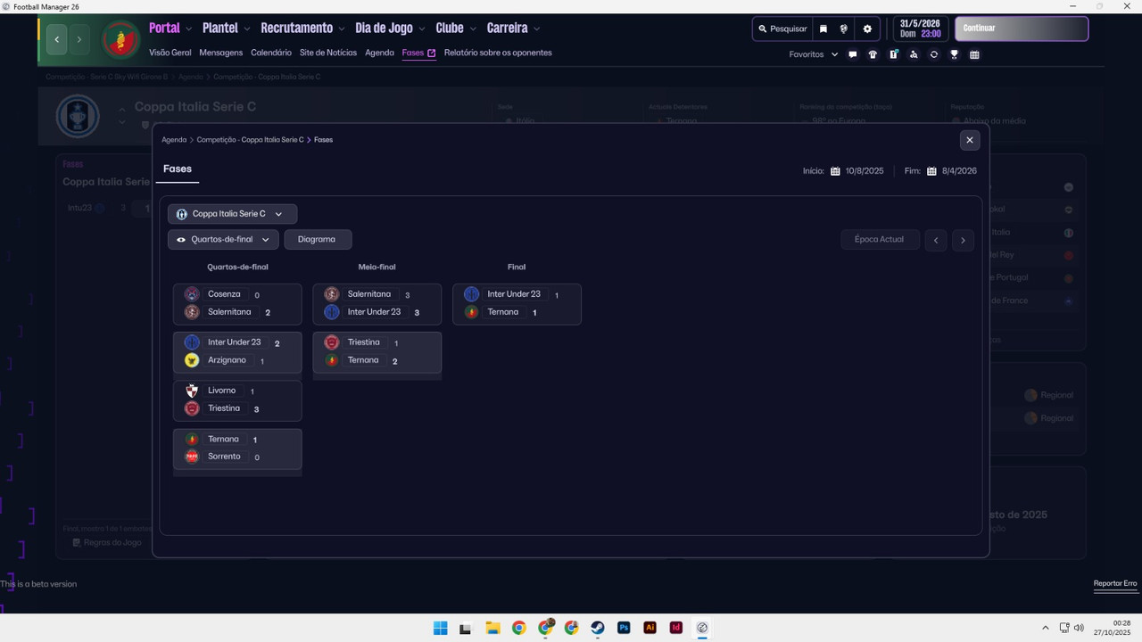Click the club badge next to Portal
Screen dimensions: 1142x642
(x=120, y=40)
